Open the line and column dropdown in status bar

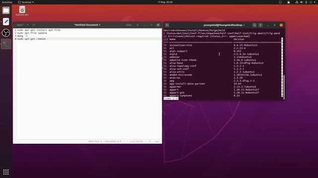(140, 141)
